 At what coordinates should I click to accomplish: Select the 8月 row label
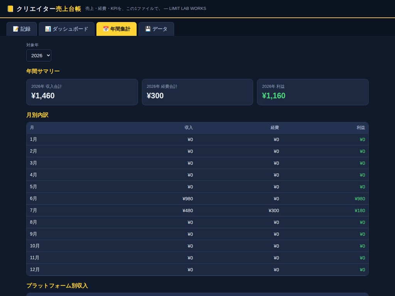33,222
